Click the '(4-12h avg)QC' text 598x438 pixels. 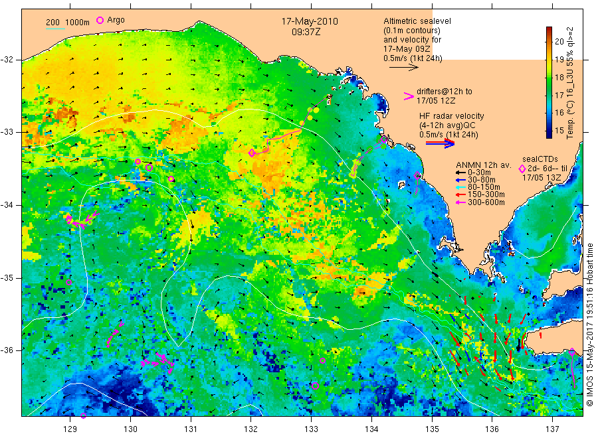point(447,125)
